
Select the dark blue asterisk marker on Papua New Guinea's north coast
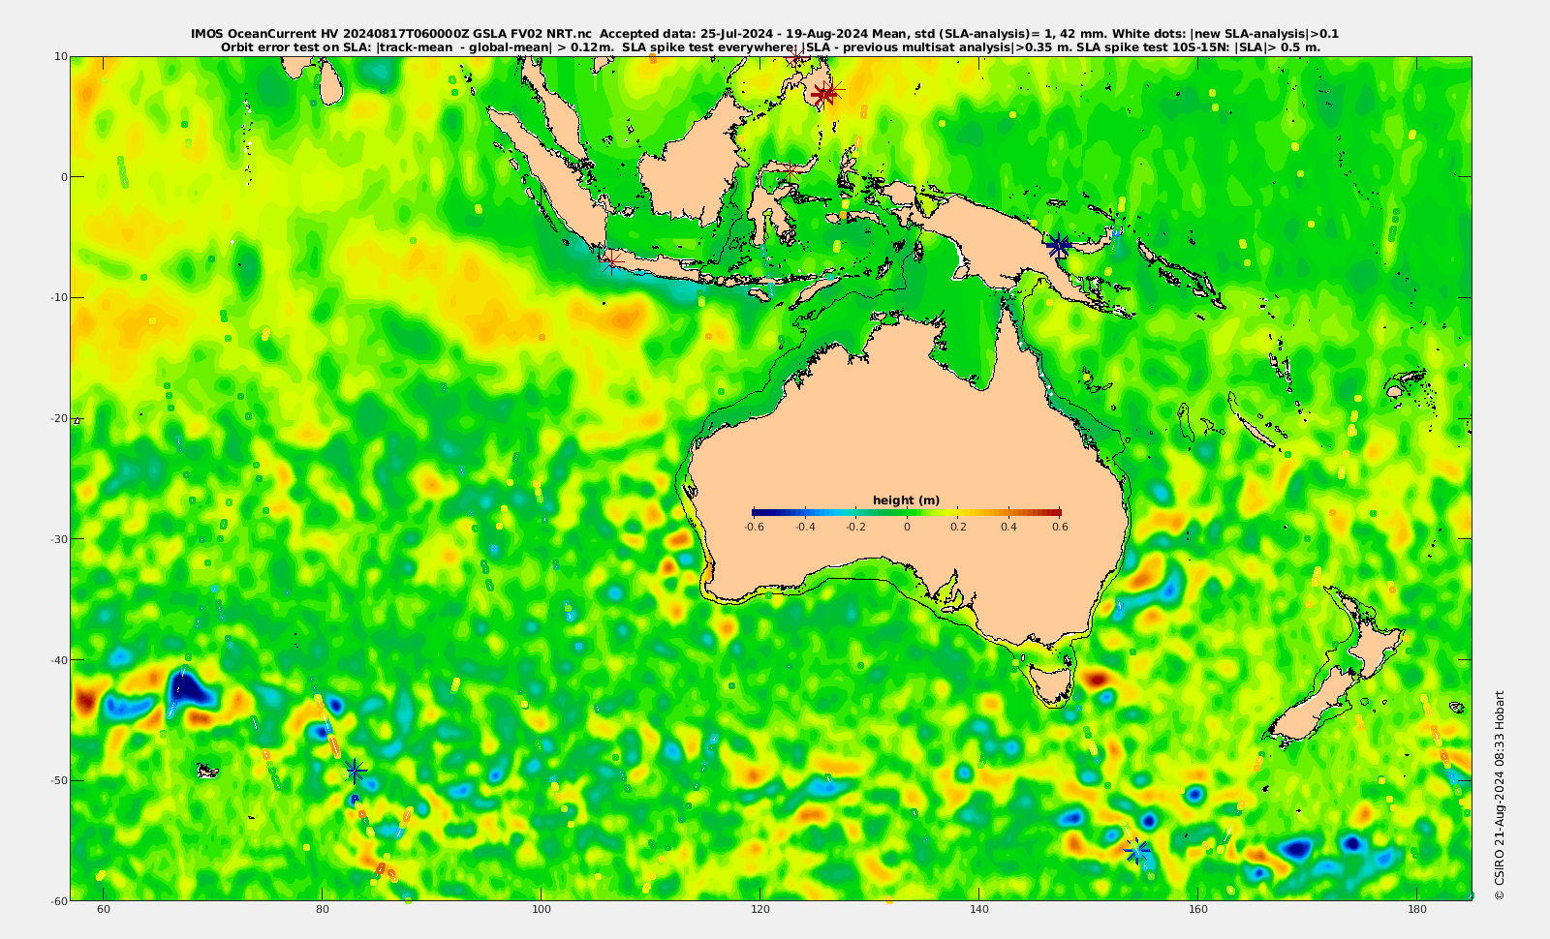pos(1058,246)
